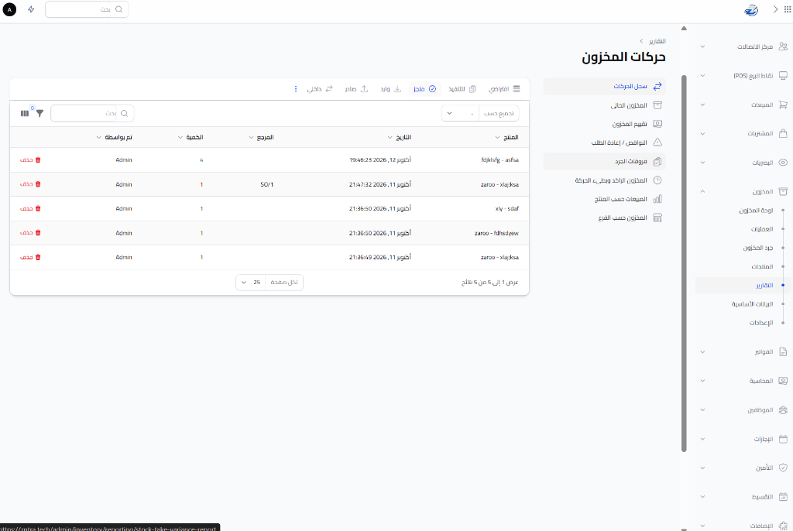Click the المخزون الراكد clock icon

click(657, 180)
